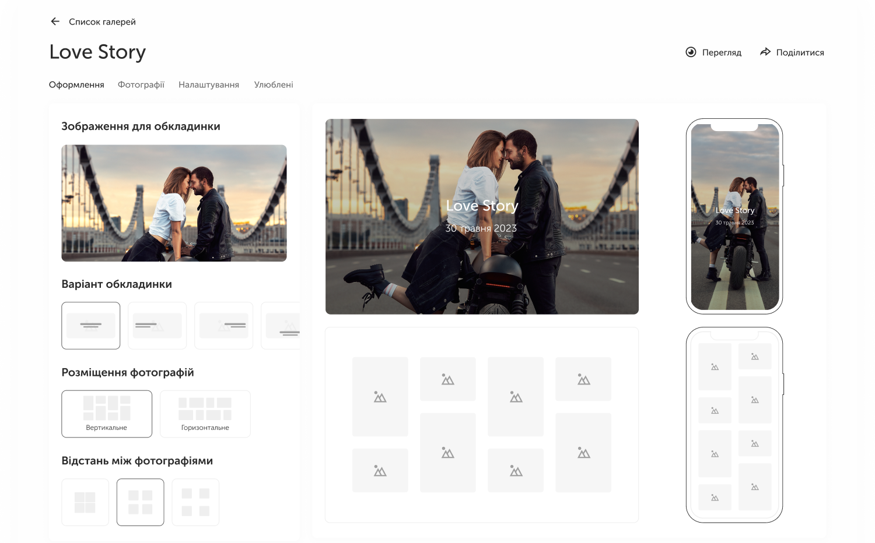Click the Поділитися share arrow icon
The height and width of the screenshot is (543, 875).
click(x=765, y=52)
